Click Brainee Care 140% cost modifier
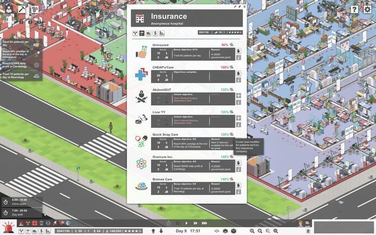376x235 pixels. 225,179
